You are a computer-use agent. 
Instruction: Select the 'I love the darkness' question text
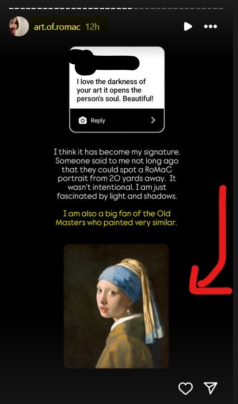115,91
